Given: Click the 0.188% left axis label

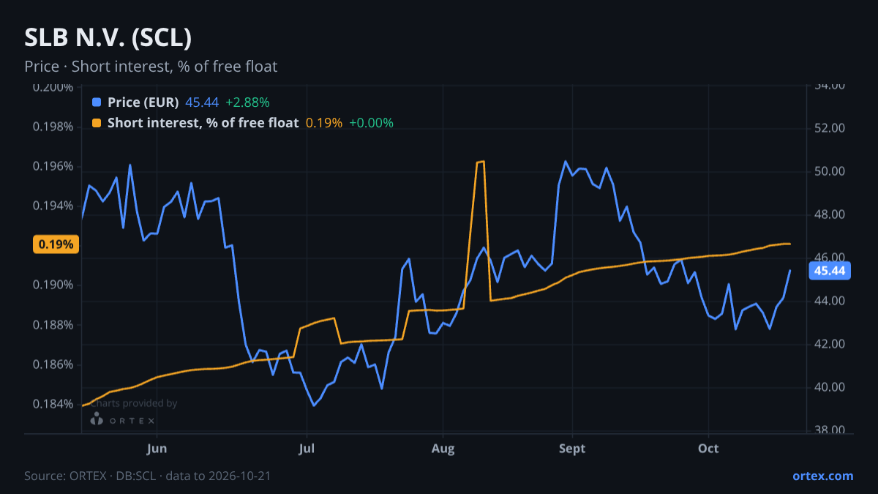Looking at the screenshot, I should 53,325.
